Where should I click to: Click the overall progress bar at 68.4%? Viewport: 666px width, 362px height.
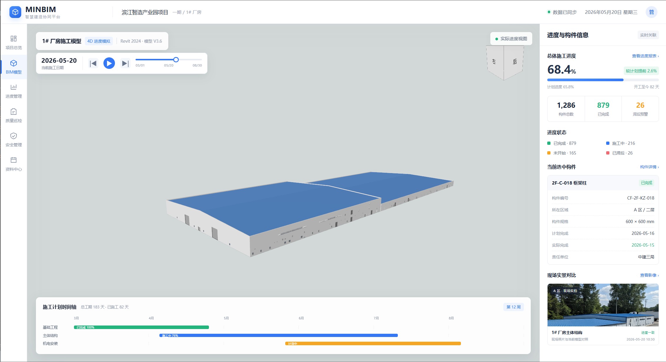pyautogui.click(x=603, y=80)
